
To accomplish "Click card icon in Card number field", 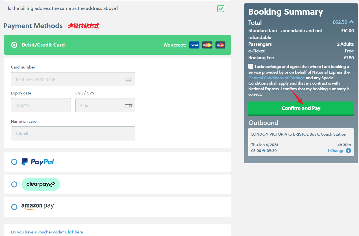I will 129,80.
